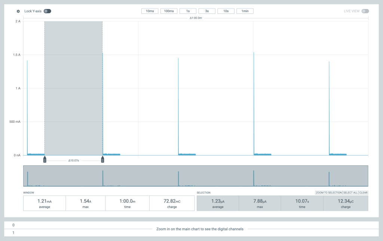Screen dimensions: 383x241
Task: Click digital channel 1 row label
Action: (13, 233)
